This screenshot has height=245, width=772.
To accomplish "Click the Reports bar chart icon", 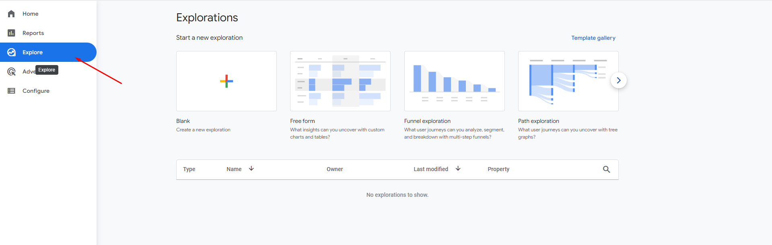I will 11,33.
